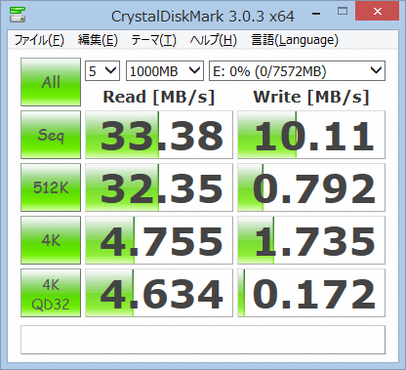This screenshot has width=406, height=370.
Task: Click the Write [MB/s] column header
Action: (x=311, y=97)
